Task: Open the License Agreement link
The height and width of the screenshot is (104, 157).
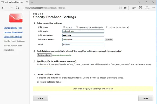Action: coord(13,32)
